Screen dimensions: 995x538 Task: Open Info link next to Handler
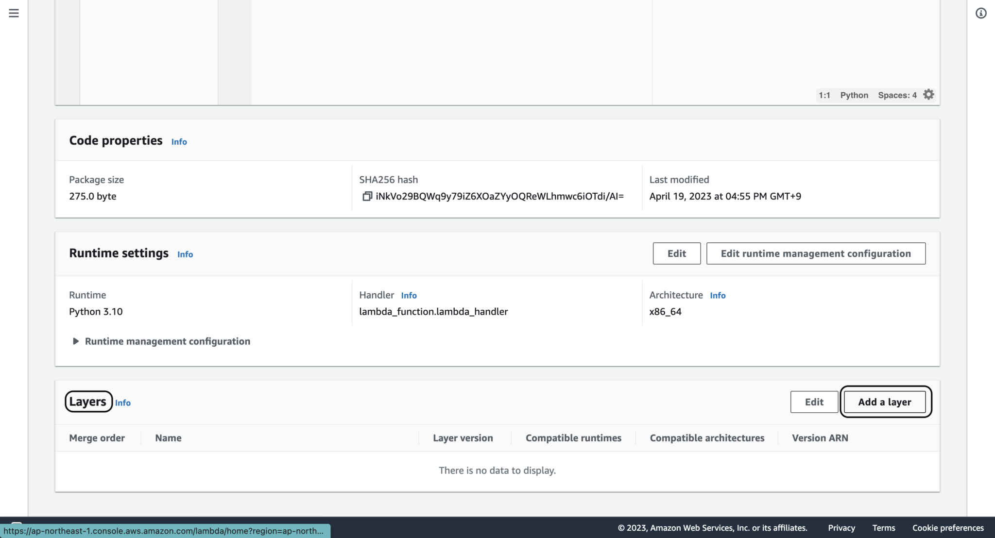coord(409,295)
